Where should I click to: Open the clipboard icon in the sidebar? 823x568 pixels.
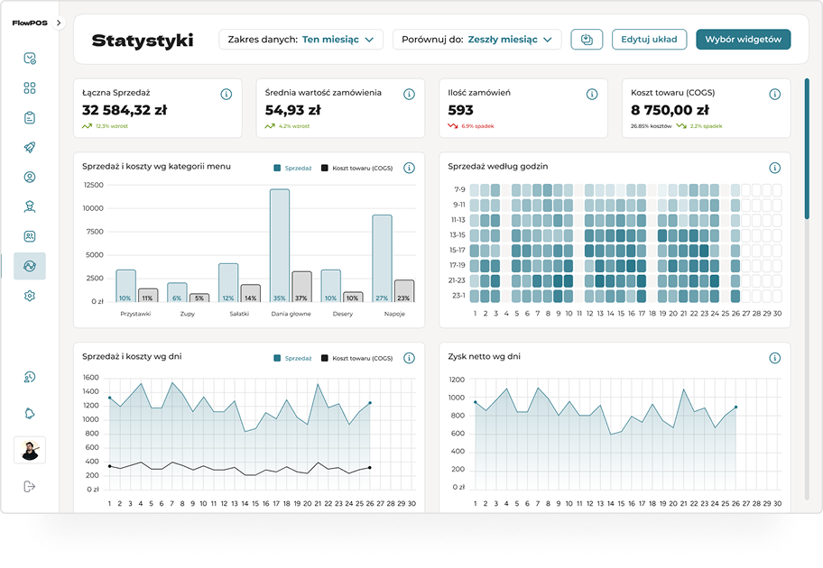tap(30, 118)
